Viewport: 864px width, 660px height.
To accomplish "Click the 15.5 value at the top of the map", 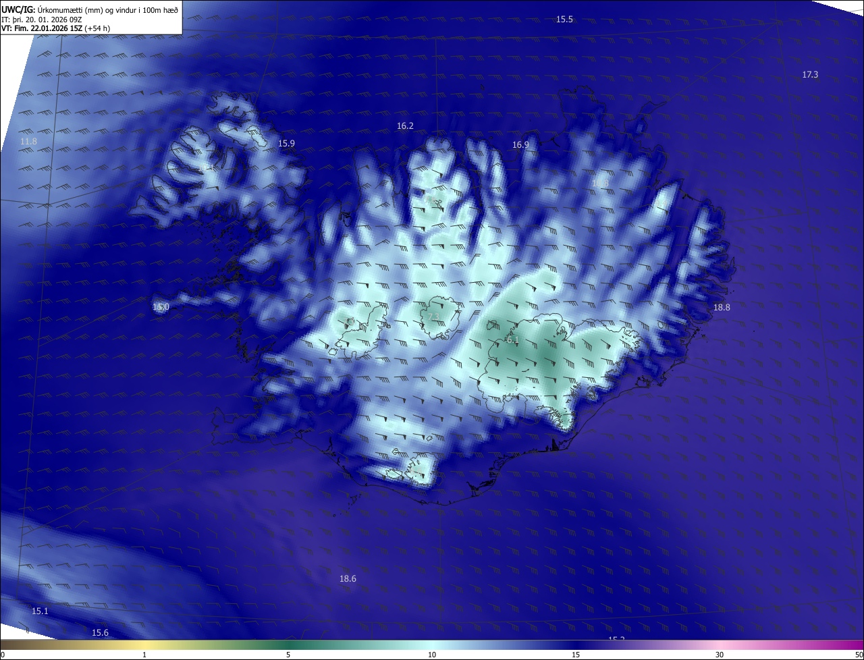I will (564, 20).
